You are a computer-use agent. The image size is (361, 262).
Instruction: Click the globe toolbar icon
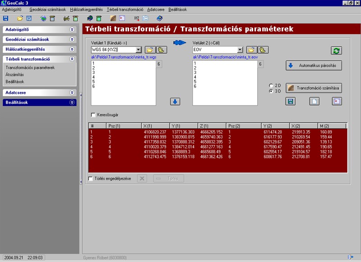point(43,18)
